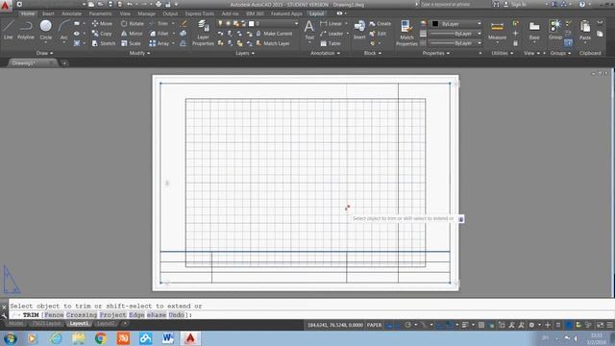Click the Windows Start button
The width and height of the screenshot is (615, 346).
(x=11, y=338)
